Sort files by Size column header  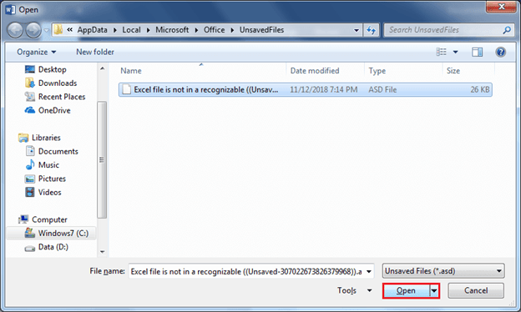[453, 71]
